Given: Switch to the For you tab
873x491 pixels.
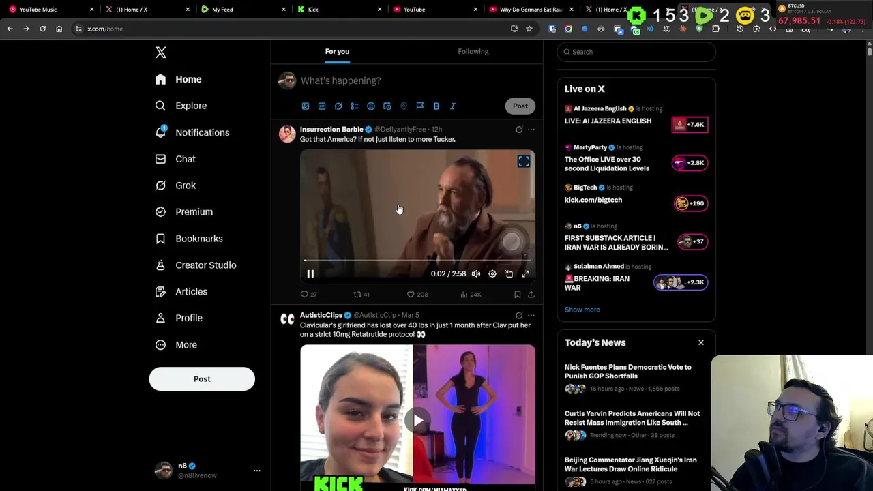Looking at the screenshot, I should point(337,51).
